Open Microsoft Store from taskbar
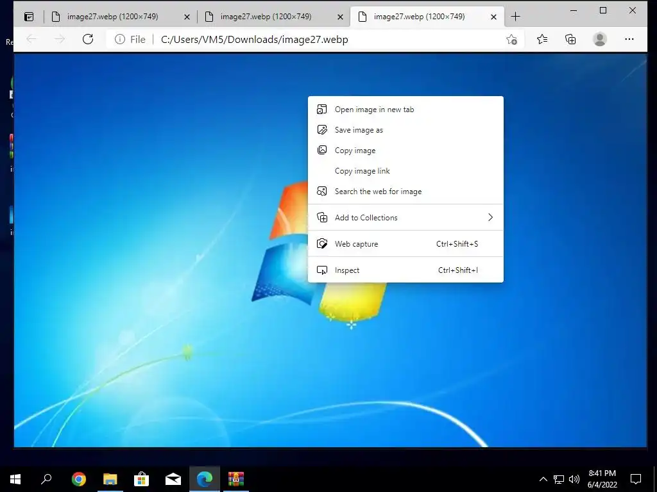Image resolution: width=657 pixels, height=492 pixels. coord(142,479)
